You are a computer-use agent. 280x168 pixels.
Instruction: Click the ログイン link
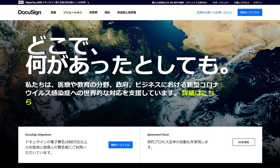pyautogui.click(x=258, y=3)
